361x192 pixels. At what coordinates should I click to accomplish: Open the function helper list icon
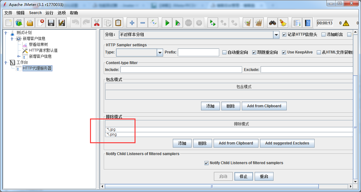tap(296, 23)
